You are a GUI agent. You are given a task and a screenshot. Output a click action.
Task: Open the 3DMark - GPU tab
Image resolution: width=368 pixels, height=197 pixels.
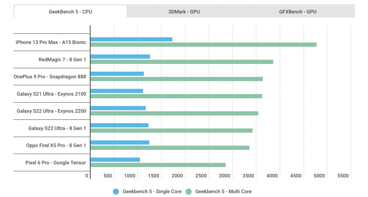pos(184,11)
